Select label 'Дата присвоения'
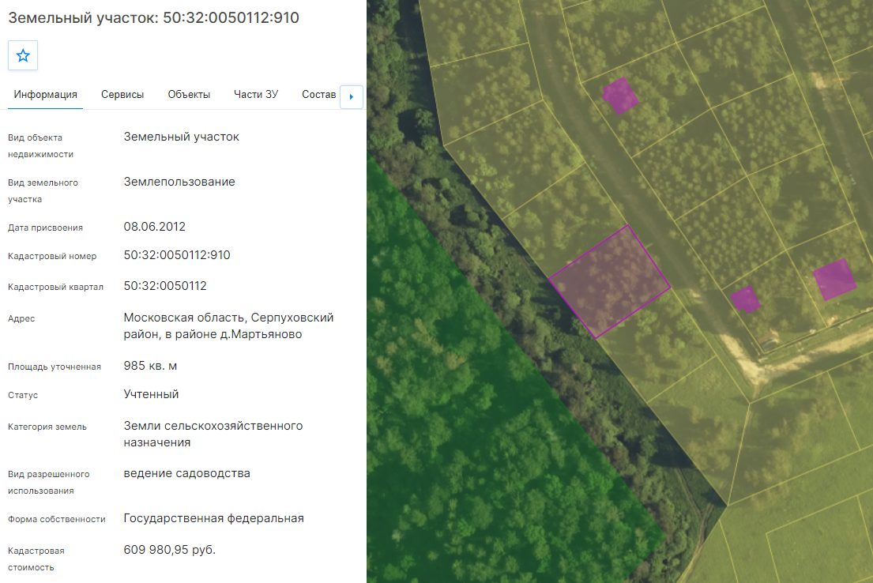 click(45, 228)
